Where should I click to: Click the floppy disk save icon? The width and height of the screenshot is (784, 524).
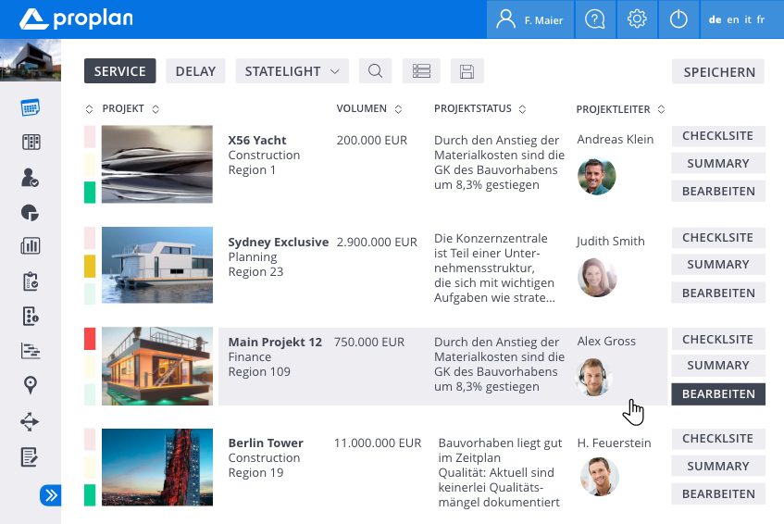coord(467,71)
